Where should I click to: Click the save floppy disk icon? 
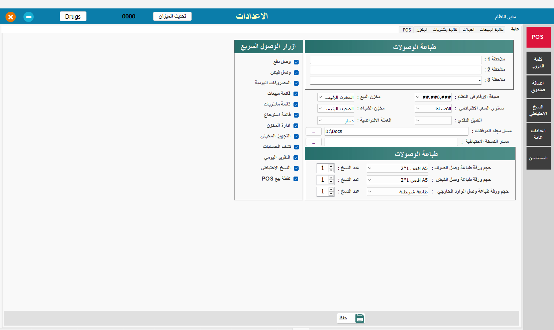click(359, 318)
